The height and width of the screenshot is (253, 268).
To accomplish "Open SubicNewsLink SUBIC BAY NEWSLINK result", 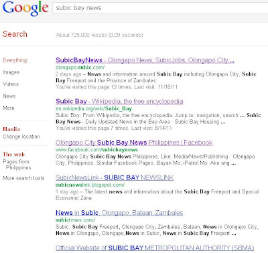I will click(x=115, y=177).
